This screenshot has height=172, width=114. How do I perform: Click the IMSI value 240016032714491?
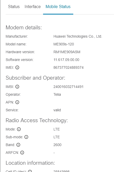(68, 87)
